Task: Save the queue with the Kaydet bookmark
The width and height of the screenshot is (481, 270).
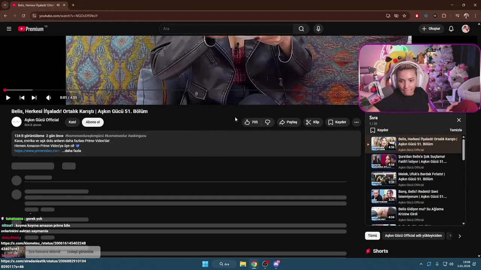Action: [379, 130]
